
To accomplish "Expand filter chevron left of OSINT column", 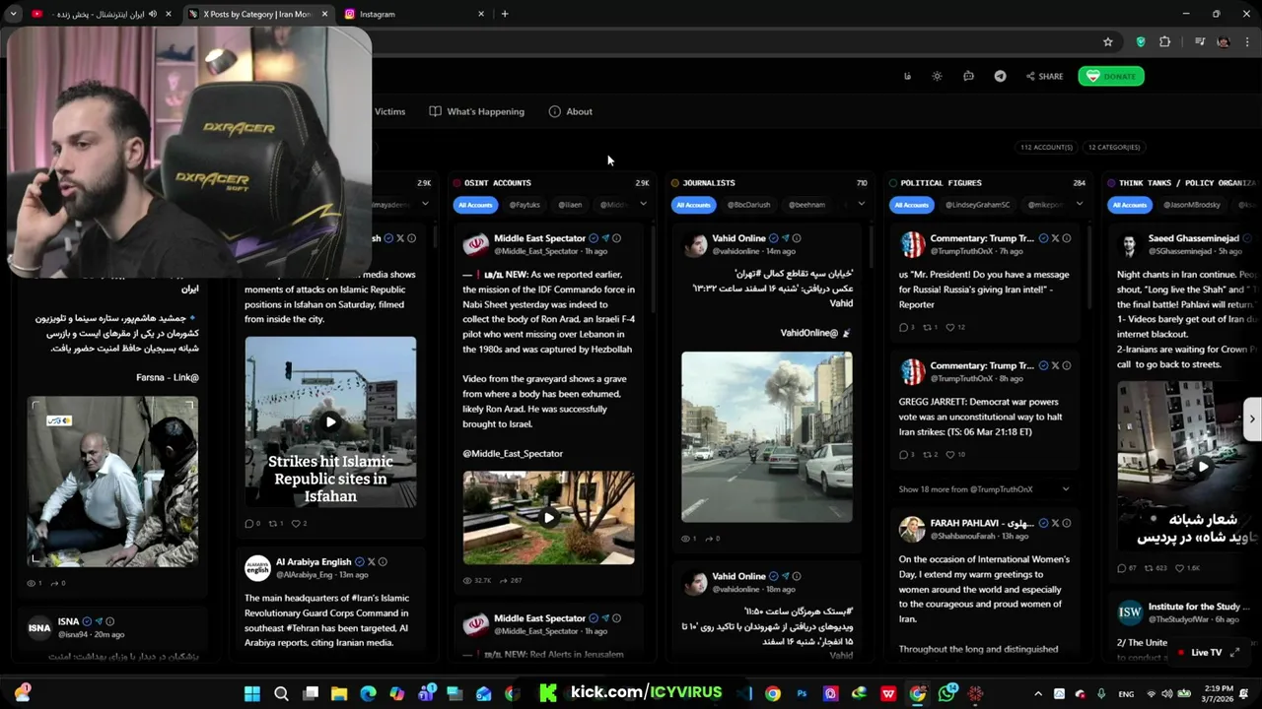I will (x=425, y=205).
